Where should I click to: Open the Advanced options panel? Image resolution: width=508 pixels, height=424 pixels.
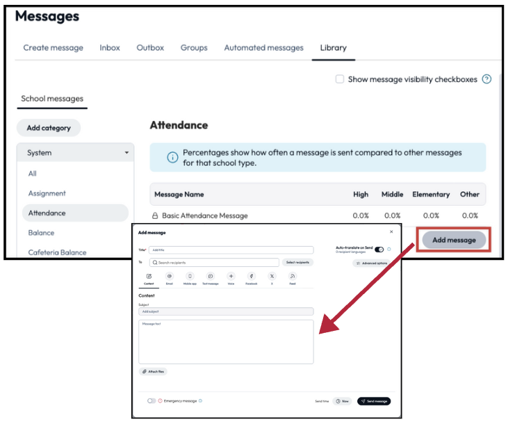pos(372,263)
